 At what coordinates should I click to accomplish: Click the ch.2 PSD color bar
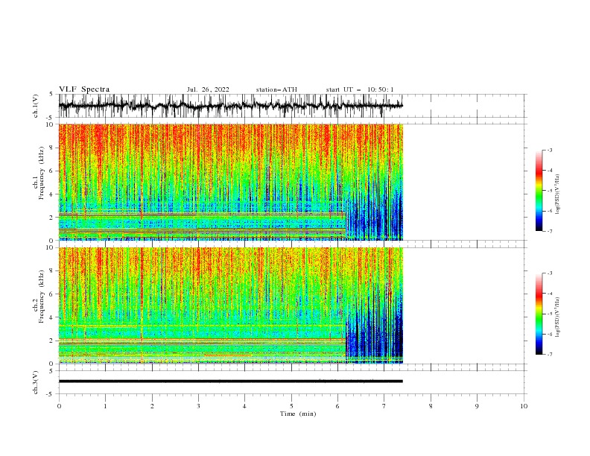[539, 314]
